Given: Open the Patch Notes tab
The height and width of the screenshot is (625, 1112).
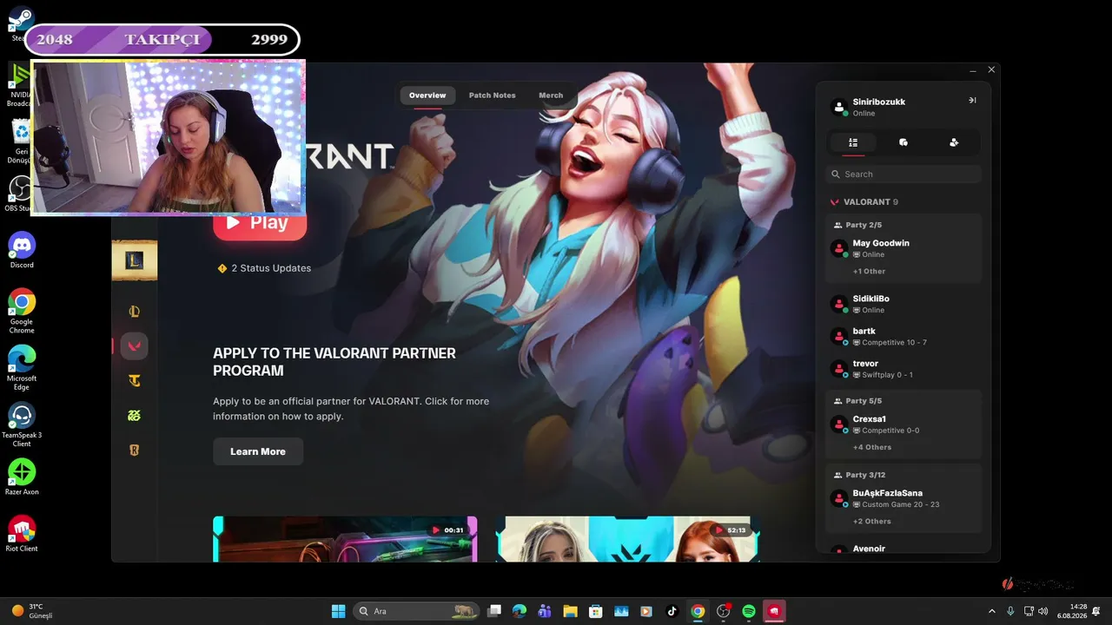Looking at the screenshot, I should (x=492, y=95).
